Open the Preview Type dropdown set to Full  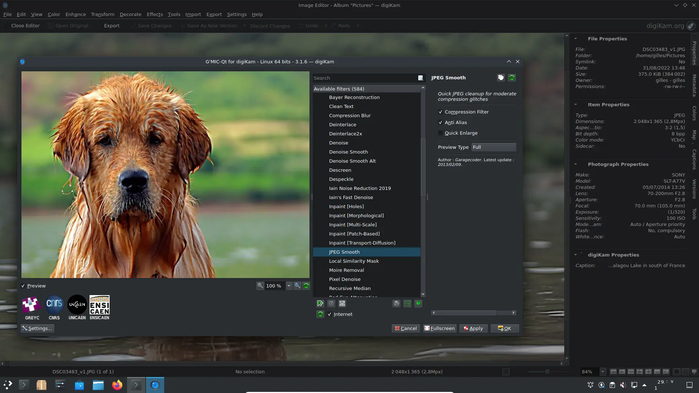click(494, 147)
